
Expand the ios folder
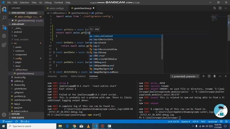(15, 36)
